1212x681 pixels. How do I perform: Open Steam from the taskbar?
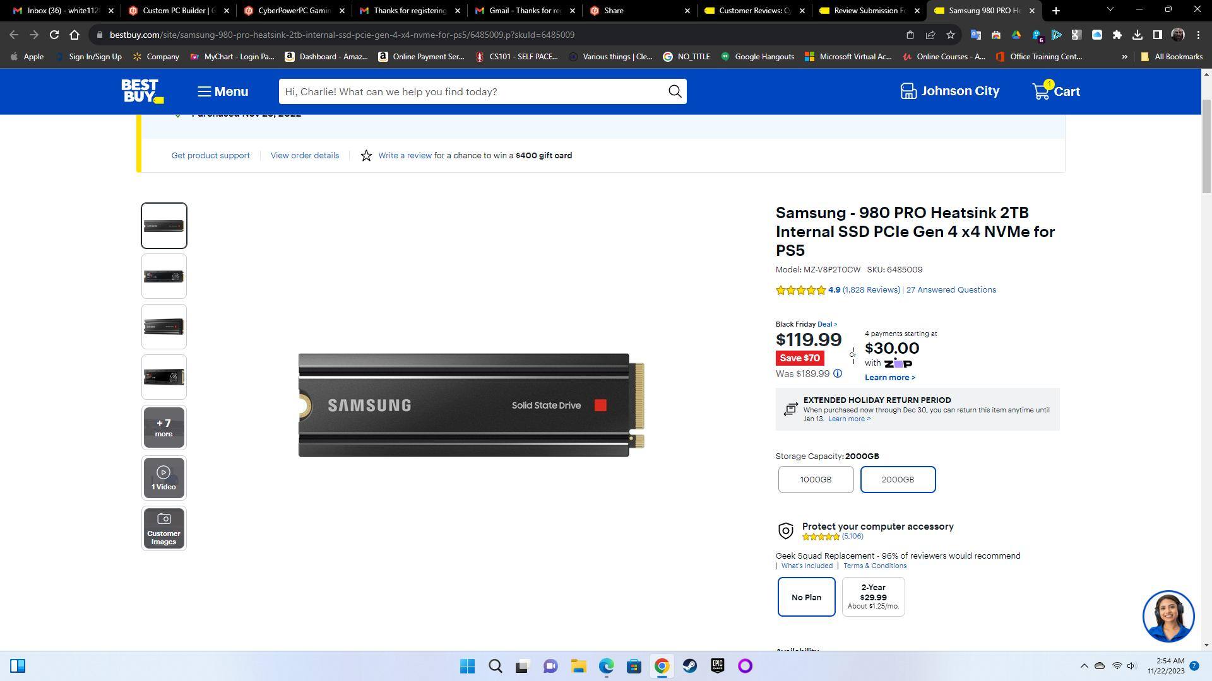point(689,666)
